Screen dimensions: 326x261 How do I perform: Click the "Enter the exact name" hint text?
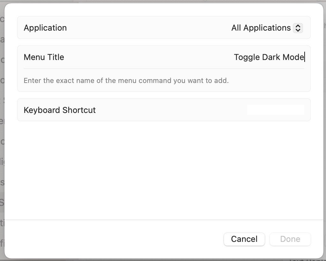[126, 80]
